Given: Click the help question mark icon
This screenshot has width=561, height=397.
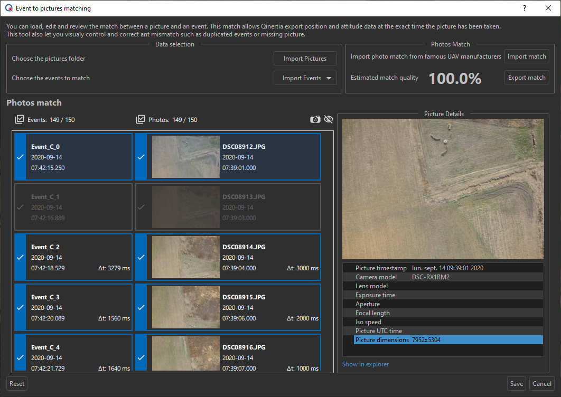Looking at the screenshot, I should 524,8.
